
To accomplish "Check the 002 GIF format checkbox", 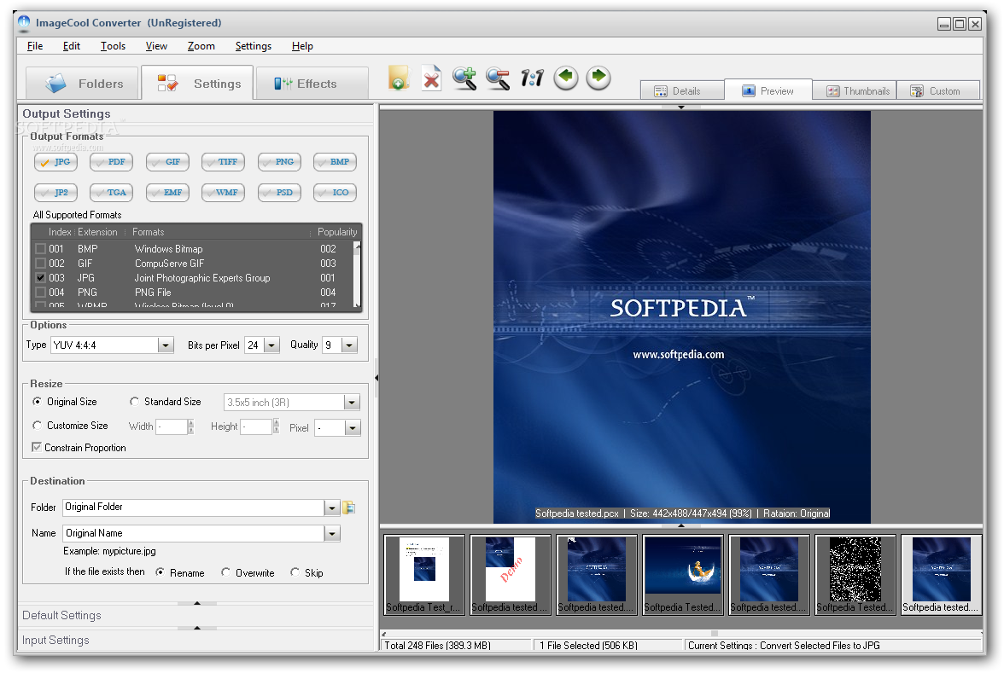I will 40,264.
